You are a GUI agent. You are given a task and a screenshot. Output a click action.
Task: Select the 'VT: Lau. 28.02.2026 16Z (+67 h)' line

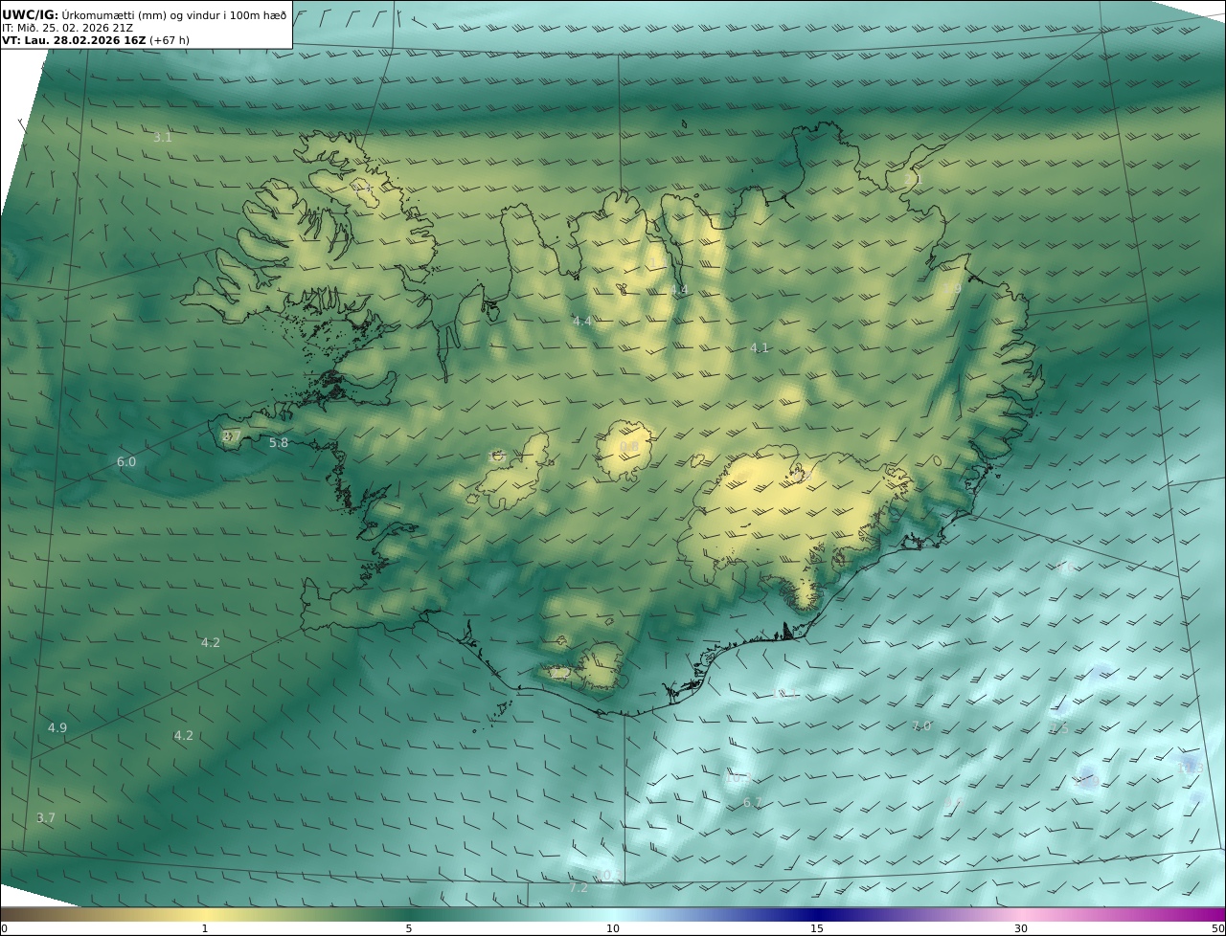click(95, 40)
